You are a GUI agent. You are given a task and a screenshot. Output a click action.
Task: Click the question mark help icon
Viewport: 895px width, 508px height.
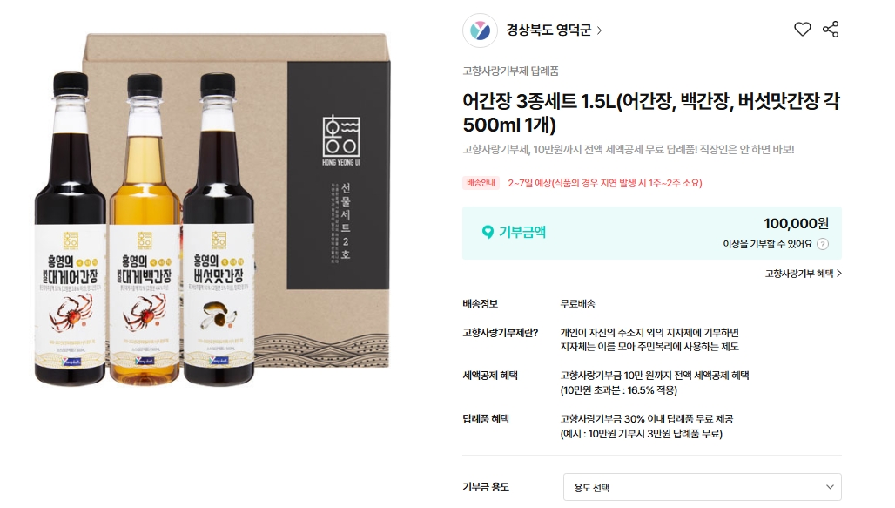pyautogui.click(x=823, y=244)
